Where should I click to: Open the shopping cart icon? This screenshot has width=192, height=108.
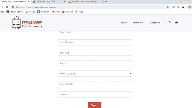176,22
